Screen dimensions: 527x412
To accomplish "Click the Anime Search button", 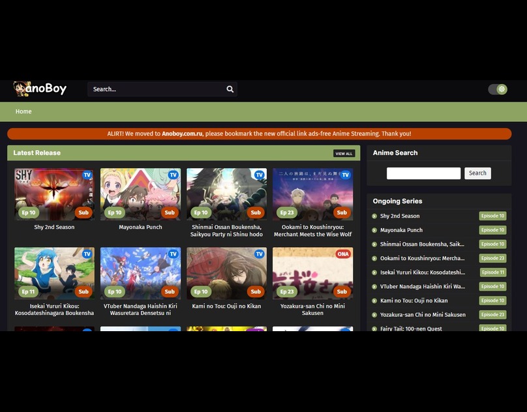I will pos(477,173).
